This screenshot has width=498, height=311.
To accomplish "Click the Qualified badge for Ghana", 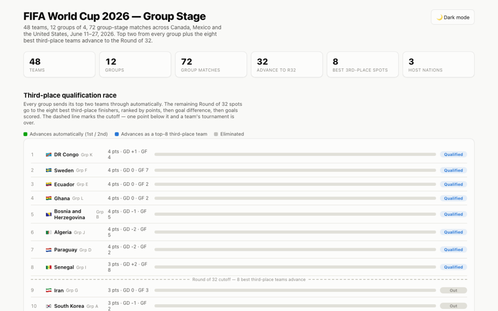I will [x=453, y=198].
